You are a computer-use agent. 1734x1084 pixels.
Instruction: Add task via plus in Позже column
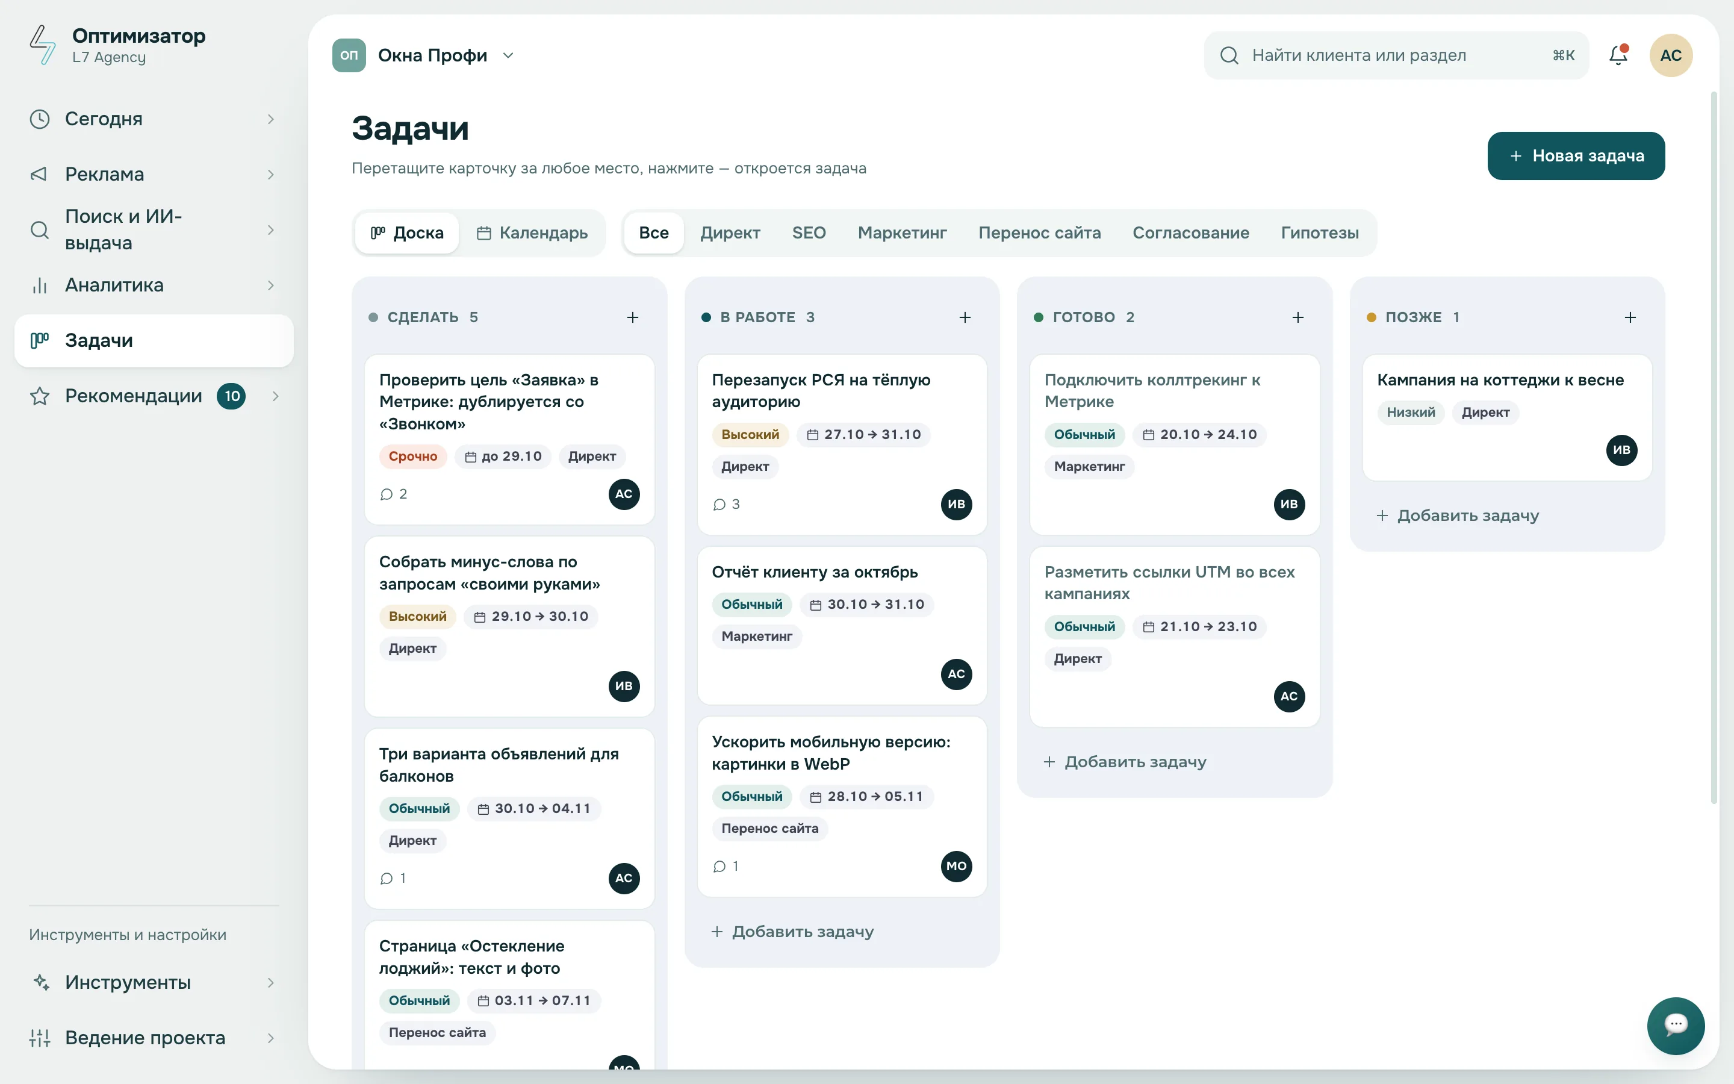[1630, 317]
